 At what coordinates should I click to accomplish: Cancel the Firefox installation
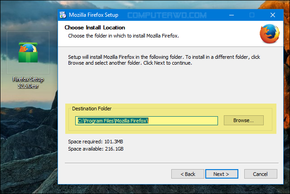(x=261, y=174)
